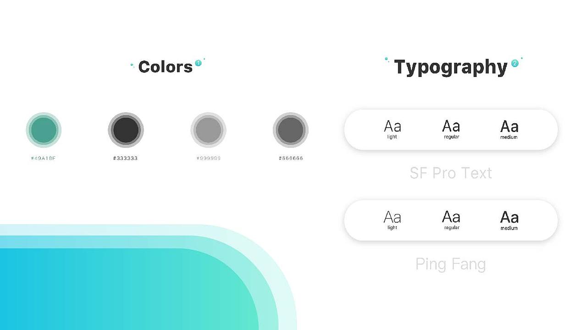Select SF Pro Text light Aa sample
The width and height of the screenshot is (587, 330).
tap(392, 129)
